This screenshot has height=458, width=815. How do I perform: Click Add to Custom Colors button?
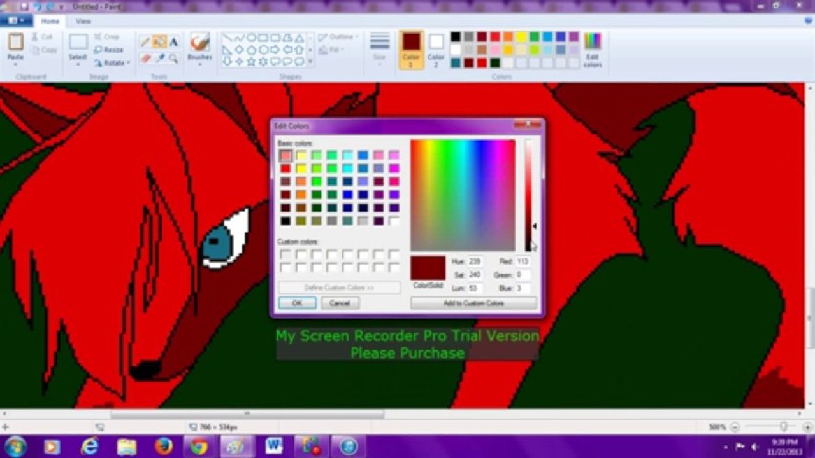click(x=473, y=303)
